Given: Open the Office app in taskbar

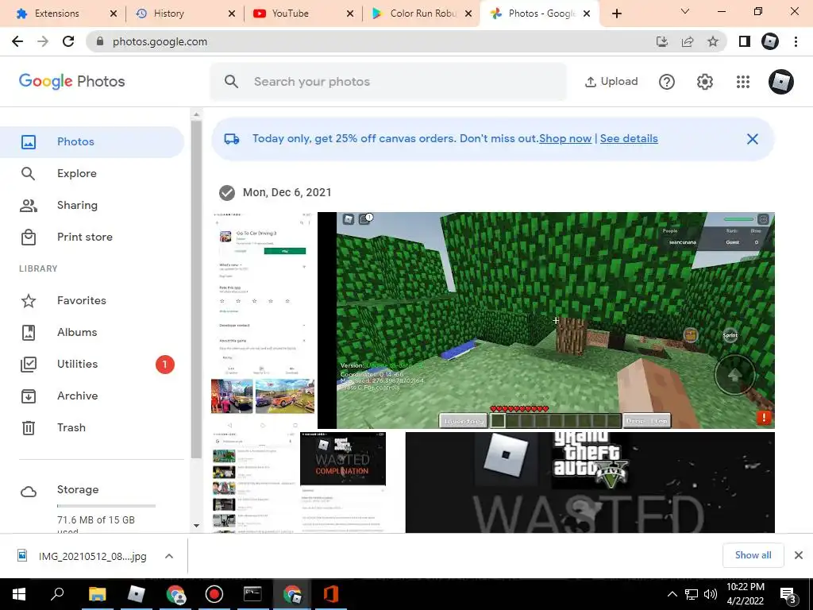Looking at the screenshot, I should 331,594.
